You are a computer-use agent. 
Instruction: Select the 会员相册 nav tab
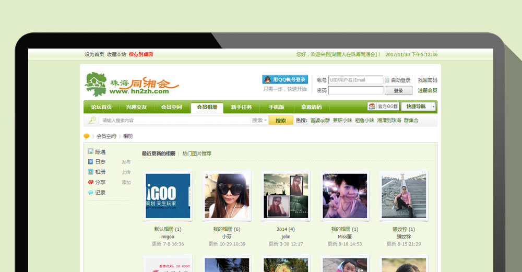[x=207, y=108]
